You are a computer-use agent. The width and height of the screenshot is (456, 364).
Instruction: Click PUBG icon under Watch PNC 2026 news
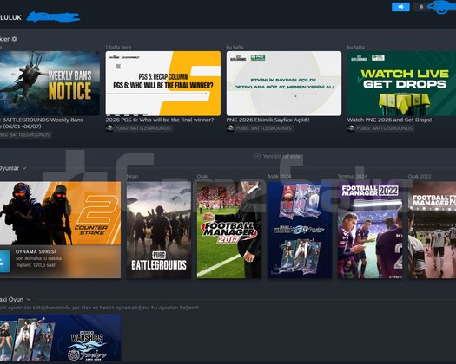click(x=351, y=128)
